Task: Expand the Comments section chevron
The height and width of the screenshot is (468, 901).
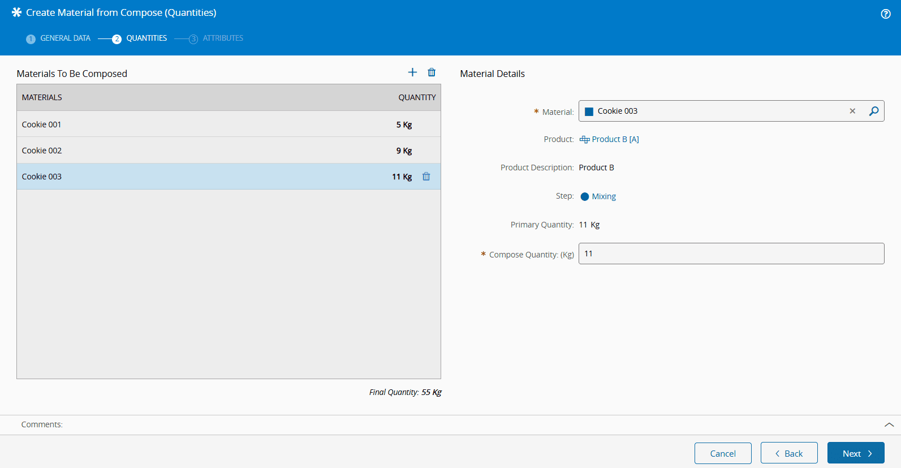Action: [x=889, y=424]
